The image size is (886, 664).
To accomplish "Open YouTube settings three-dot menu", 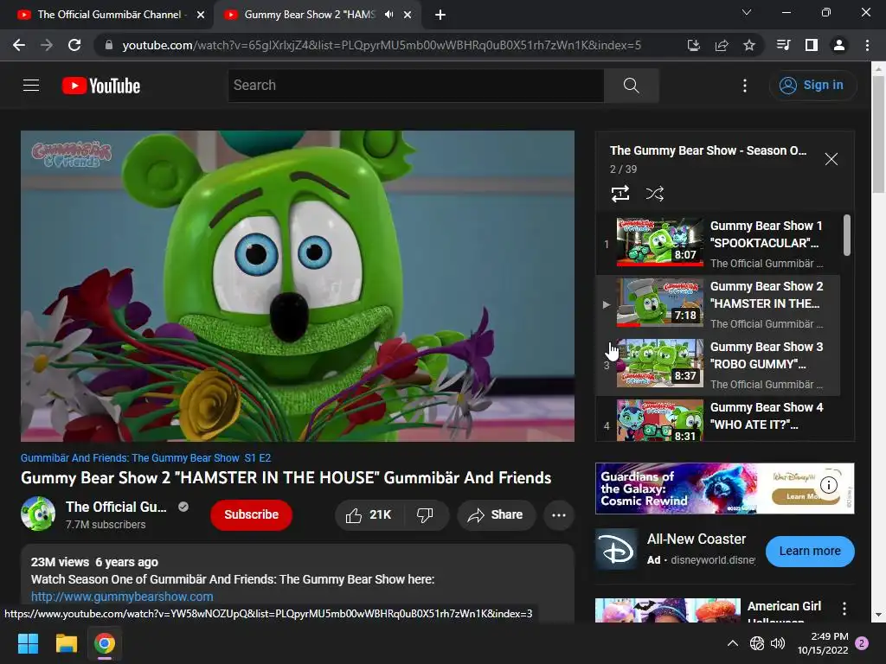I will tap(745, 86).
